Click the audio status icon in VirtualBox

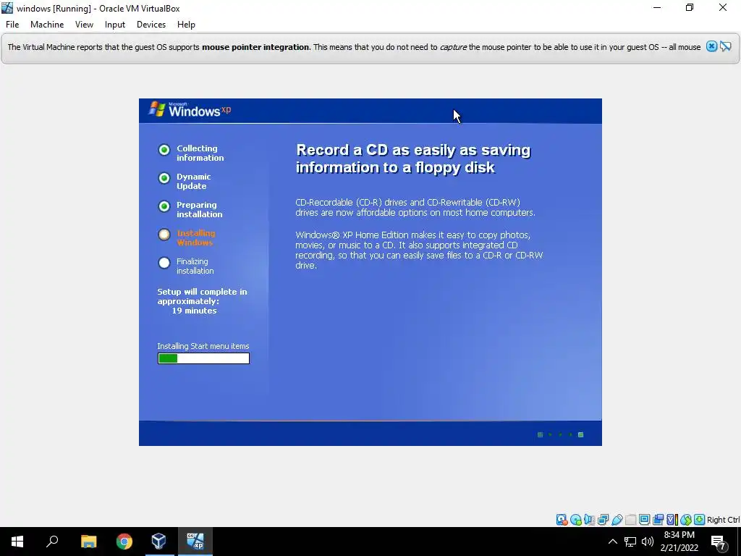pos(589,520)
